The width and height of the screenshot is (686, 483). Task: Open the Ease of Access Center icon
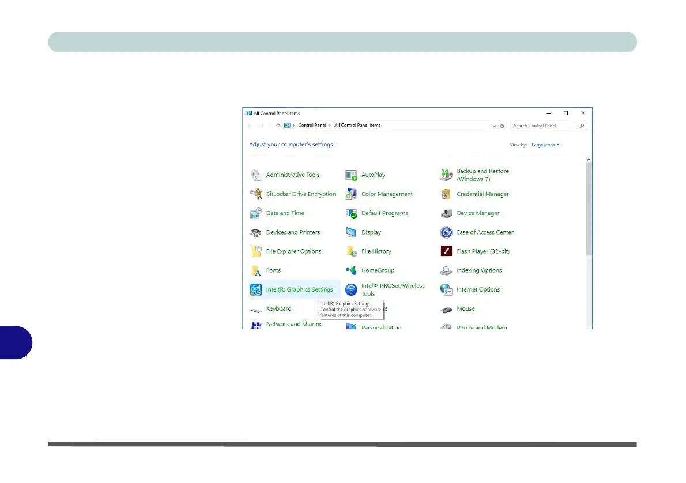[x=446, y=232]
